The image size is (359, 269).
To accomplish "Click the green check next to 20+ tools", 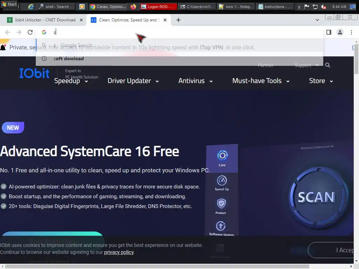I will pos(4,206).
